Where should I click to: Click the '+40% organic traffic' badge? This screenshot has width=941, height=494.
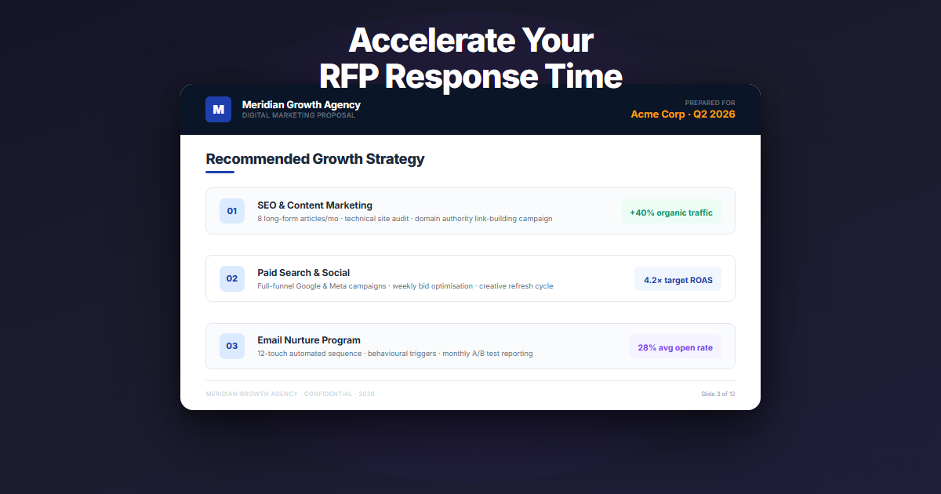click(671, 212)
